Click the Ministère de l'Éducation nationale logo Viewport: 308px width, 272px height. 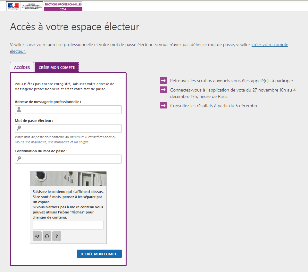click(x=25, y=6)
